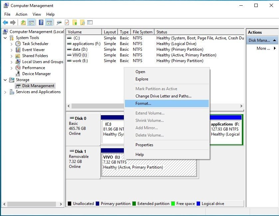This screenshot has width=279, height=216.
Task: Click the System Tools wrench icon
Action: click(x=12, y=38)
